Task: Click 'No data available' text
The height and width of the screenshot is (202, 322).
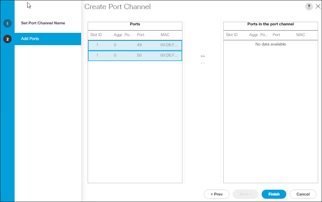Action: (x=270, y=44)
